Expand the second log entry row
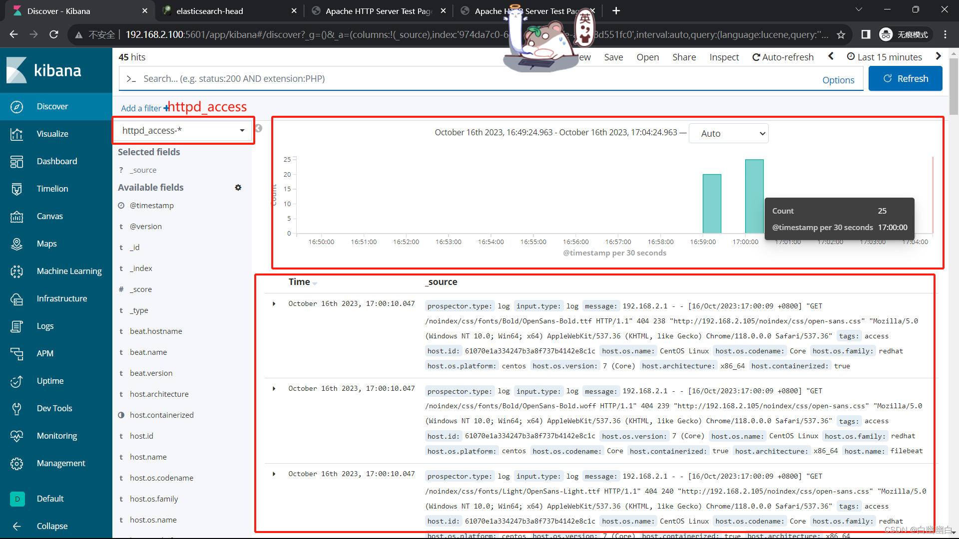This screenshot has height=539, width=959. 274,388
